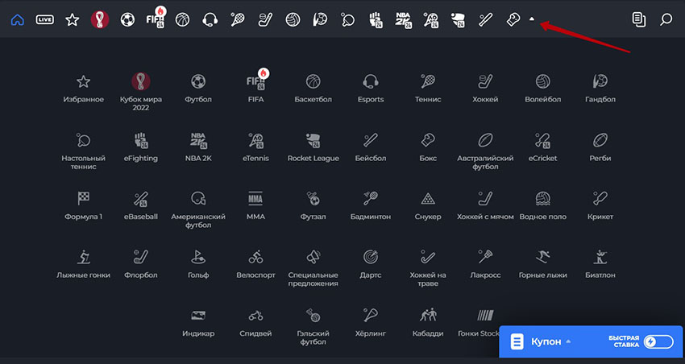Go to the Home tab in top bar
The width and height of the screenshot is (685, 364).
[x=18, y=19]
